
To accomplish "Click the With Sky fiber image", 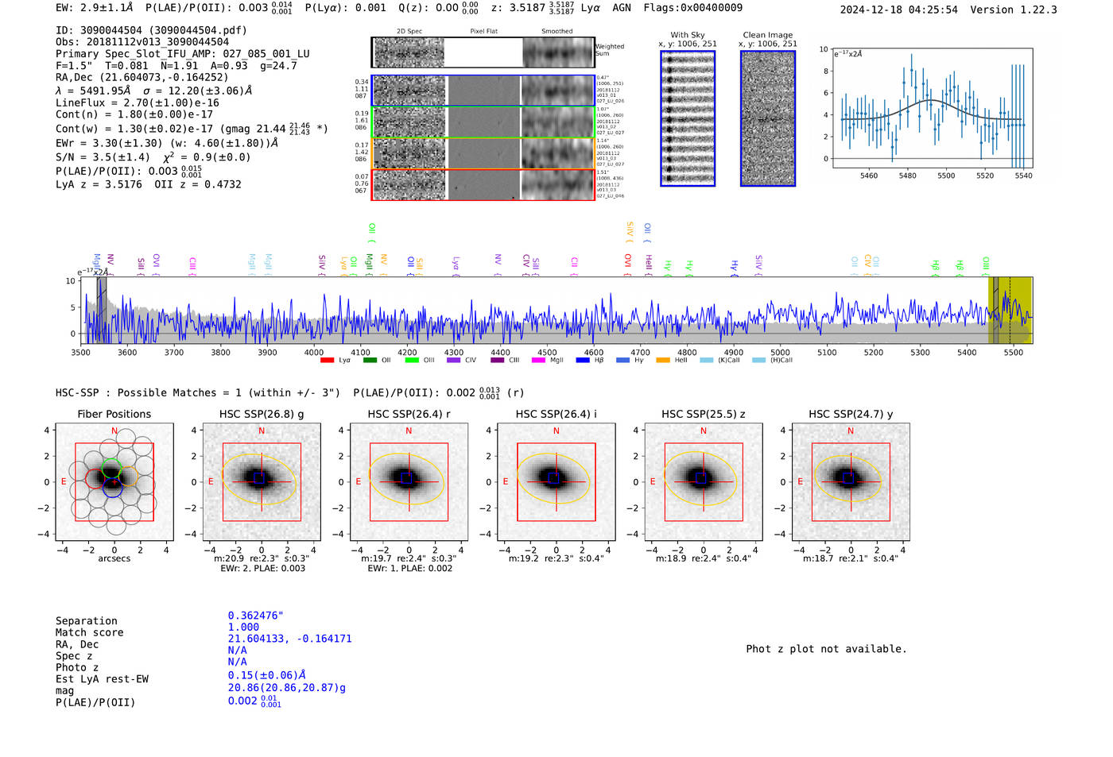I will 688,118.
